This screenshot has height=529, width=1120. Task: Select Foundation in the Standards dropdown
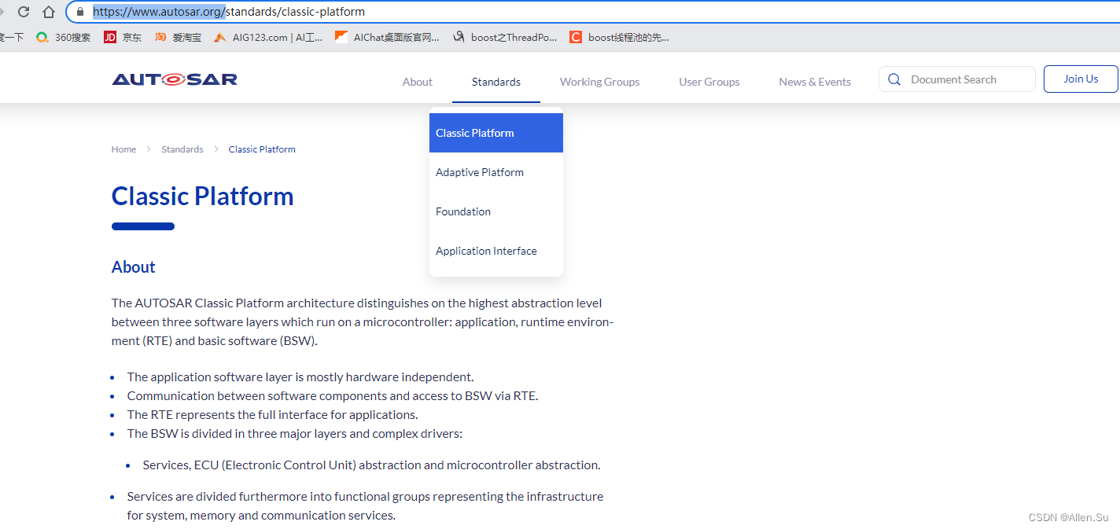[x=496, y=211]
